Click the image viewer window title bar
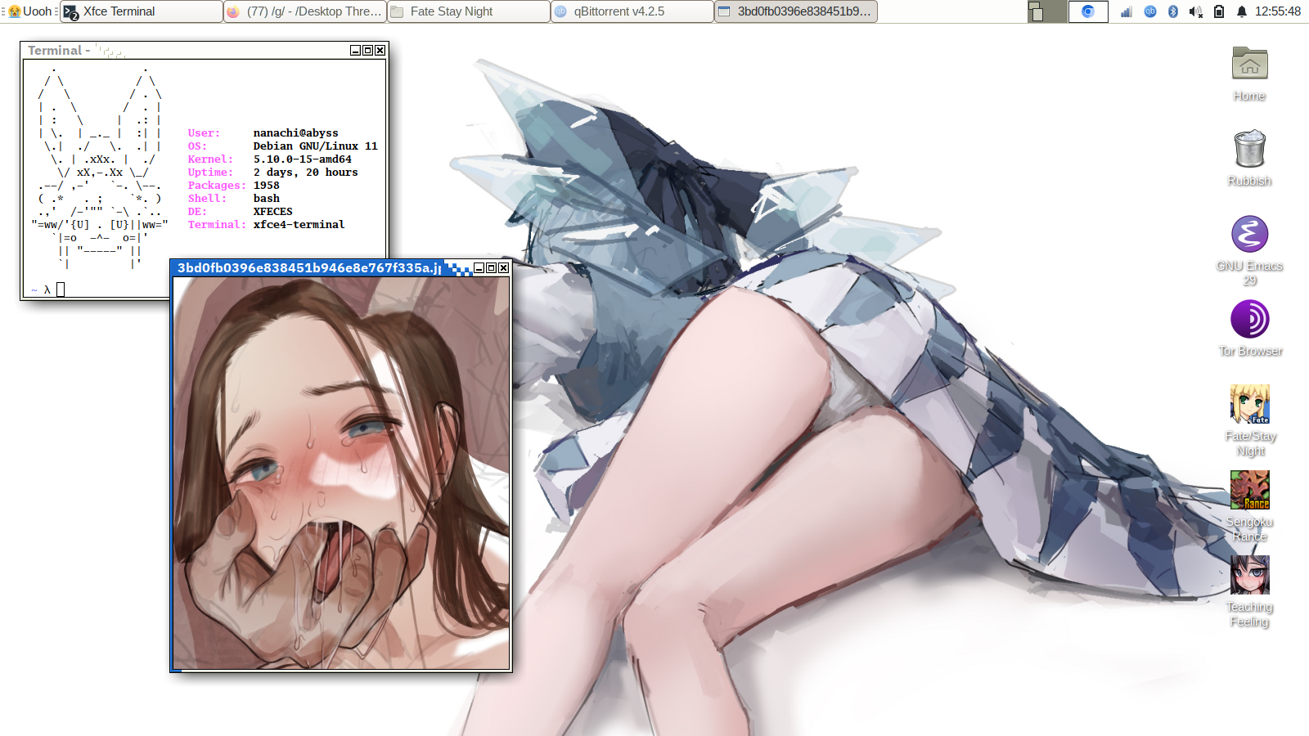1309x736 pixels. (x=321, y=267)
